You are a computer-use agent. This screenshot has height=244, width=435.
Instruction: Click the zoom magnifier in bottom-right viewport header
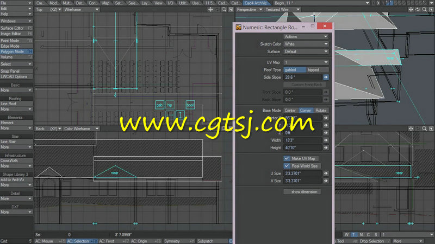coord(425,129)
